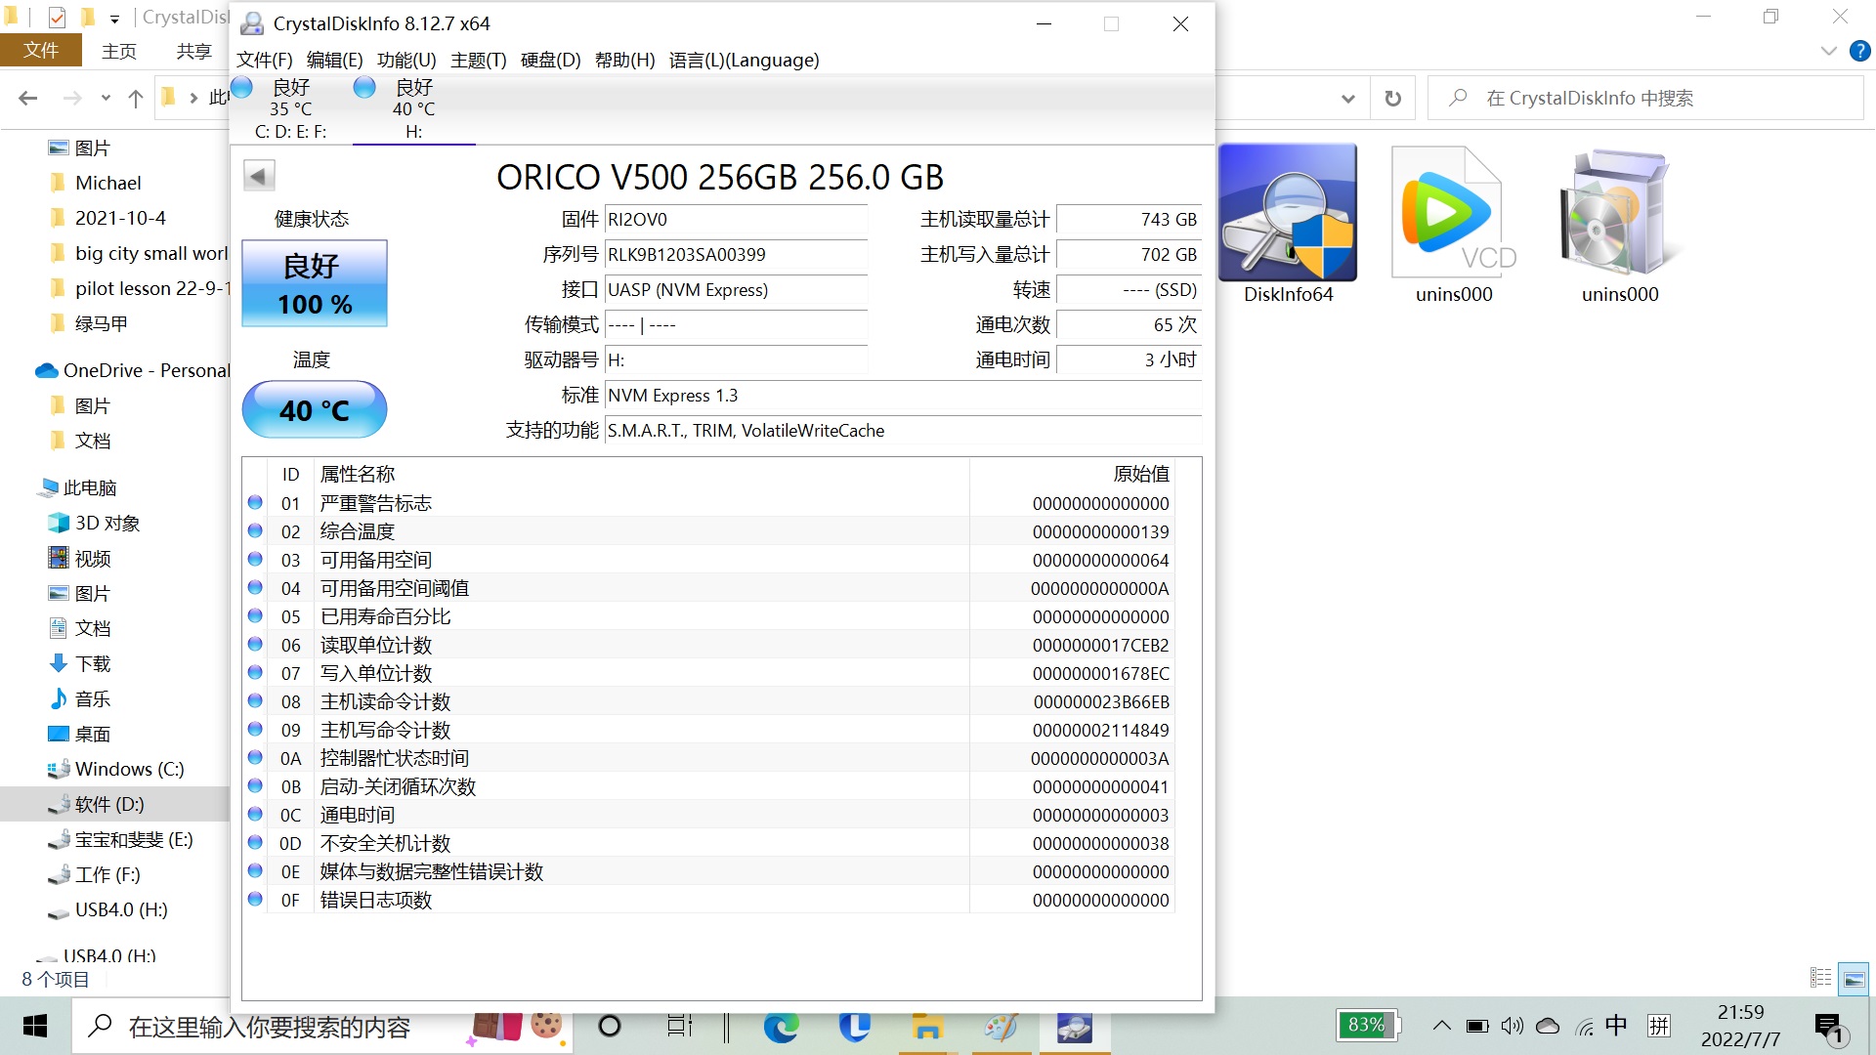Click status orb of row 01 严重警告标志
This screenshot has height=1055, width=1876.
tap(255, 502)
